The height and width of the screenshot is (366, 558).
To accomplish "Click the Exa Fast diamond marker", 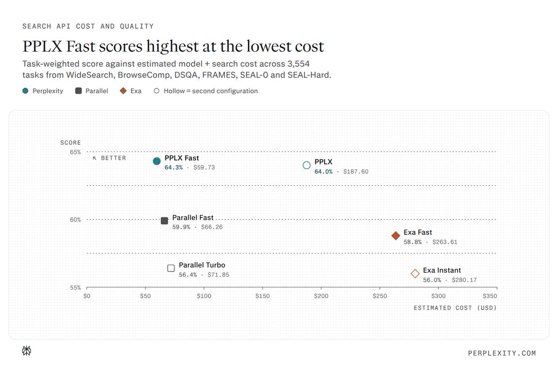I will (x=396, y=236).
